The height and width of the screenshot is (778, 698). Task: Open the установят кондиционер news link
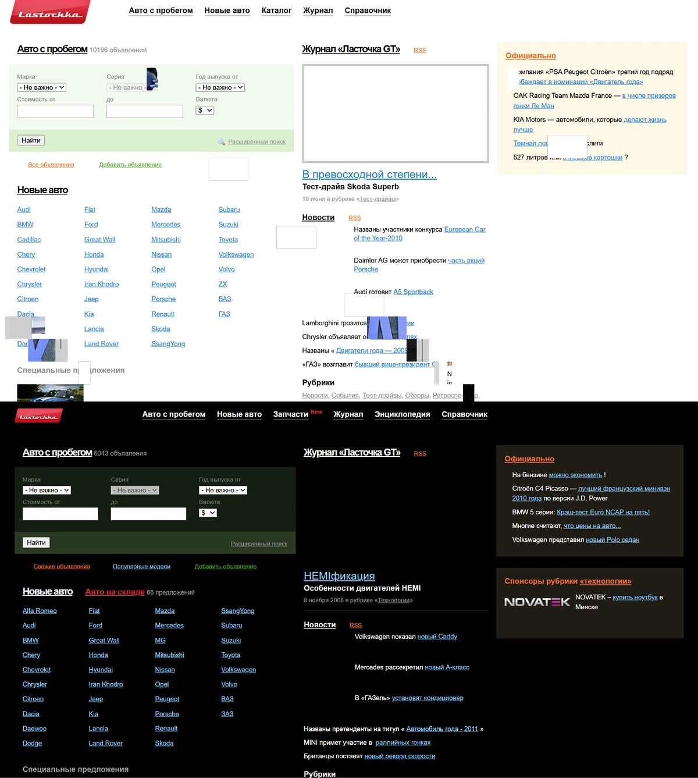click(x=428, y=698)
